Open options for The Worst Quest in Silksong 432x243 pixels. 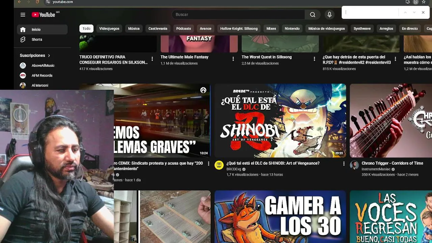point(314,59)
